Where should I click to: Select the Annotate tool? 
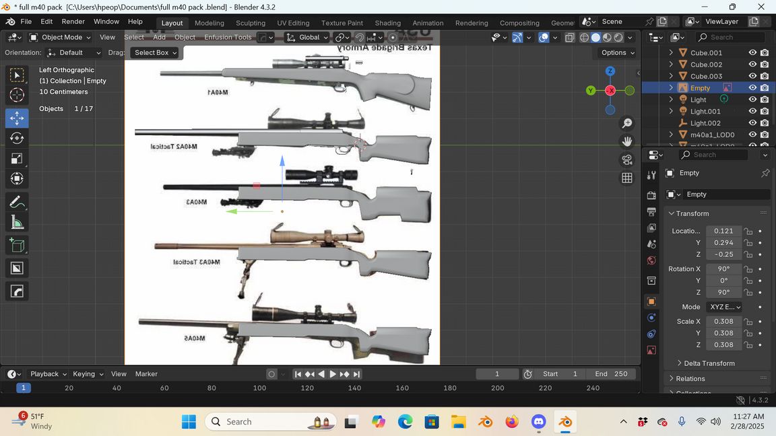click(17, 202)
